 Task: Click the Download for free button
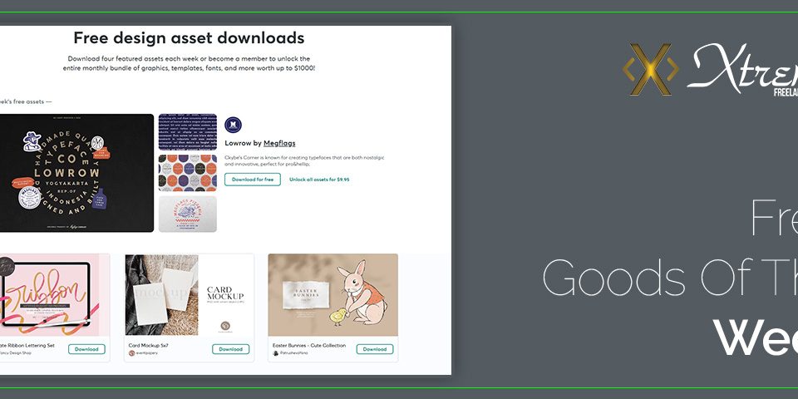pos(253,180)
